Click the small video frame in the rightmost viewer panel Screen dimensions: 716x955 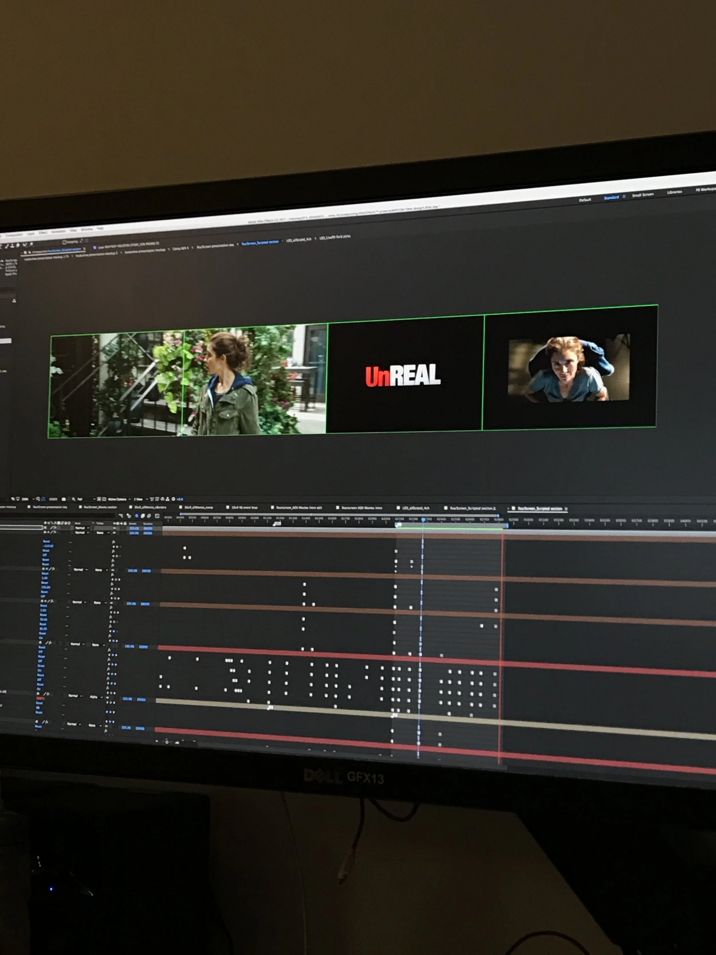point(569,368)
